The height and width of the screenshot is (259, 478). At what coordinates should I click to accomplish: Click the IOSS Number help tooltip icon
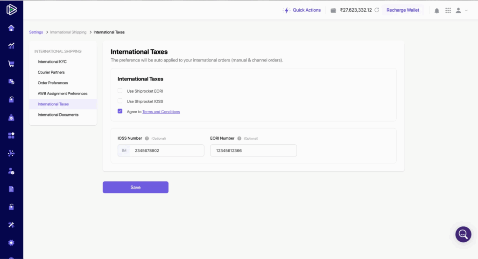(147, 138)
